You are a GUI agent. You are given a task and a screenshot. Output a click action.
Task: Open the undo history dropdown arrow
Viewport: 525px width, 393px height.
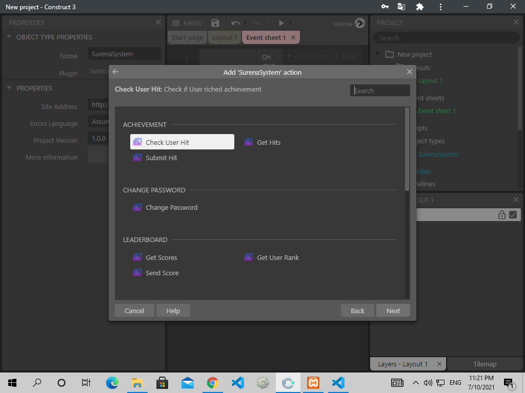(x=245, y=23)
